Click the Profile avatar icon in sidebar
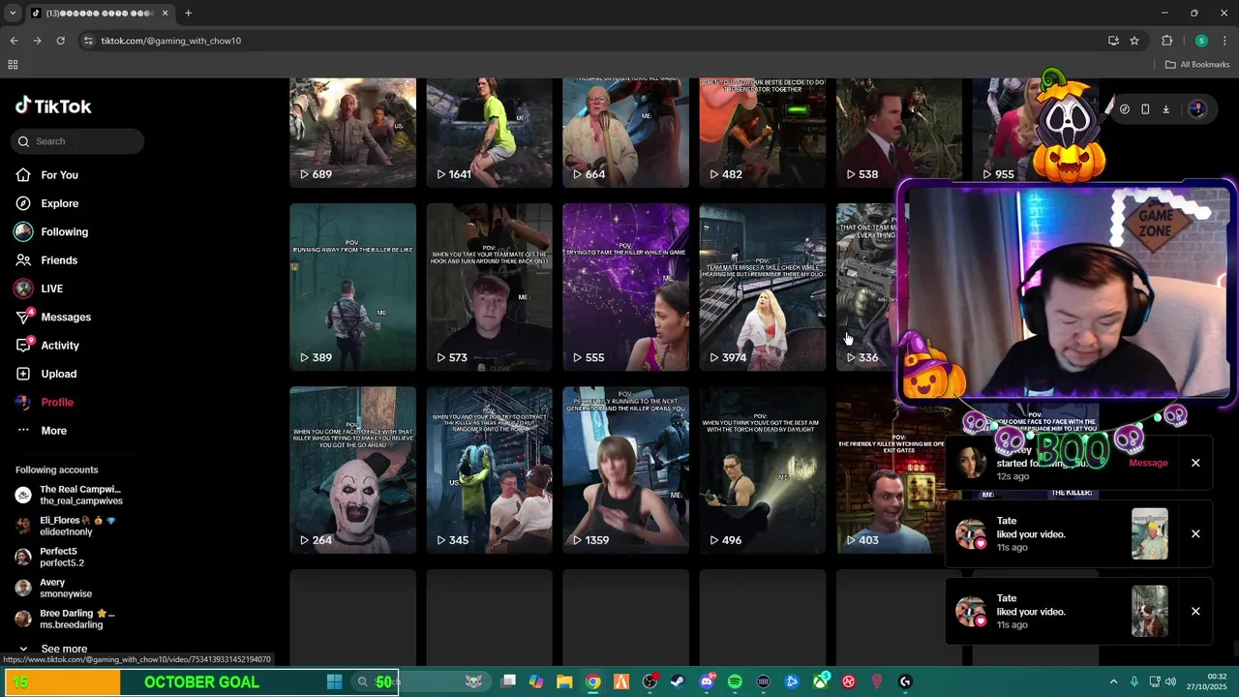 coord(23,402)
